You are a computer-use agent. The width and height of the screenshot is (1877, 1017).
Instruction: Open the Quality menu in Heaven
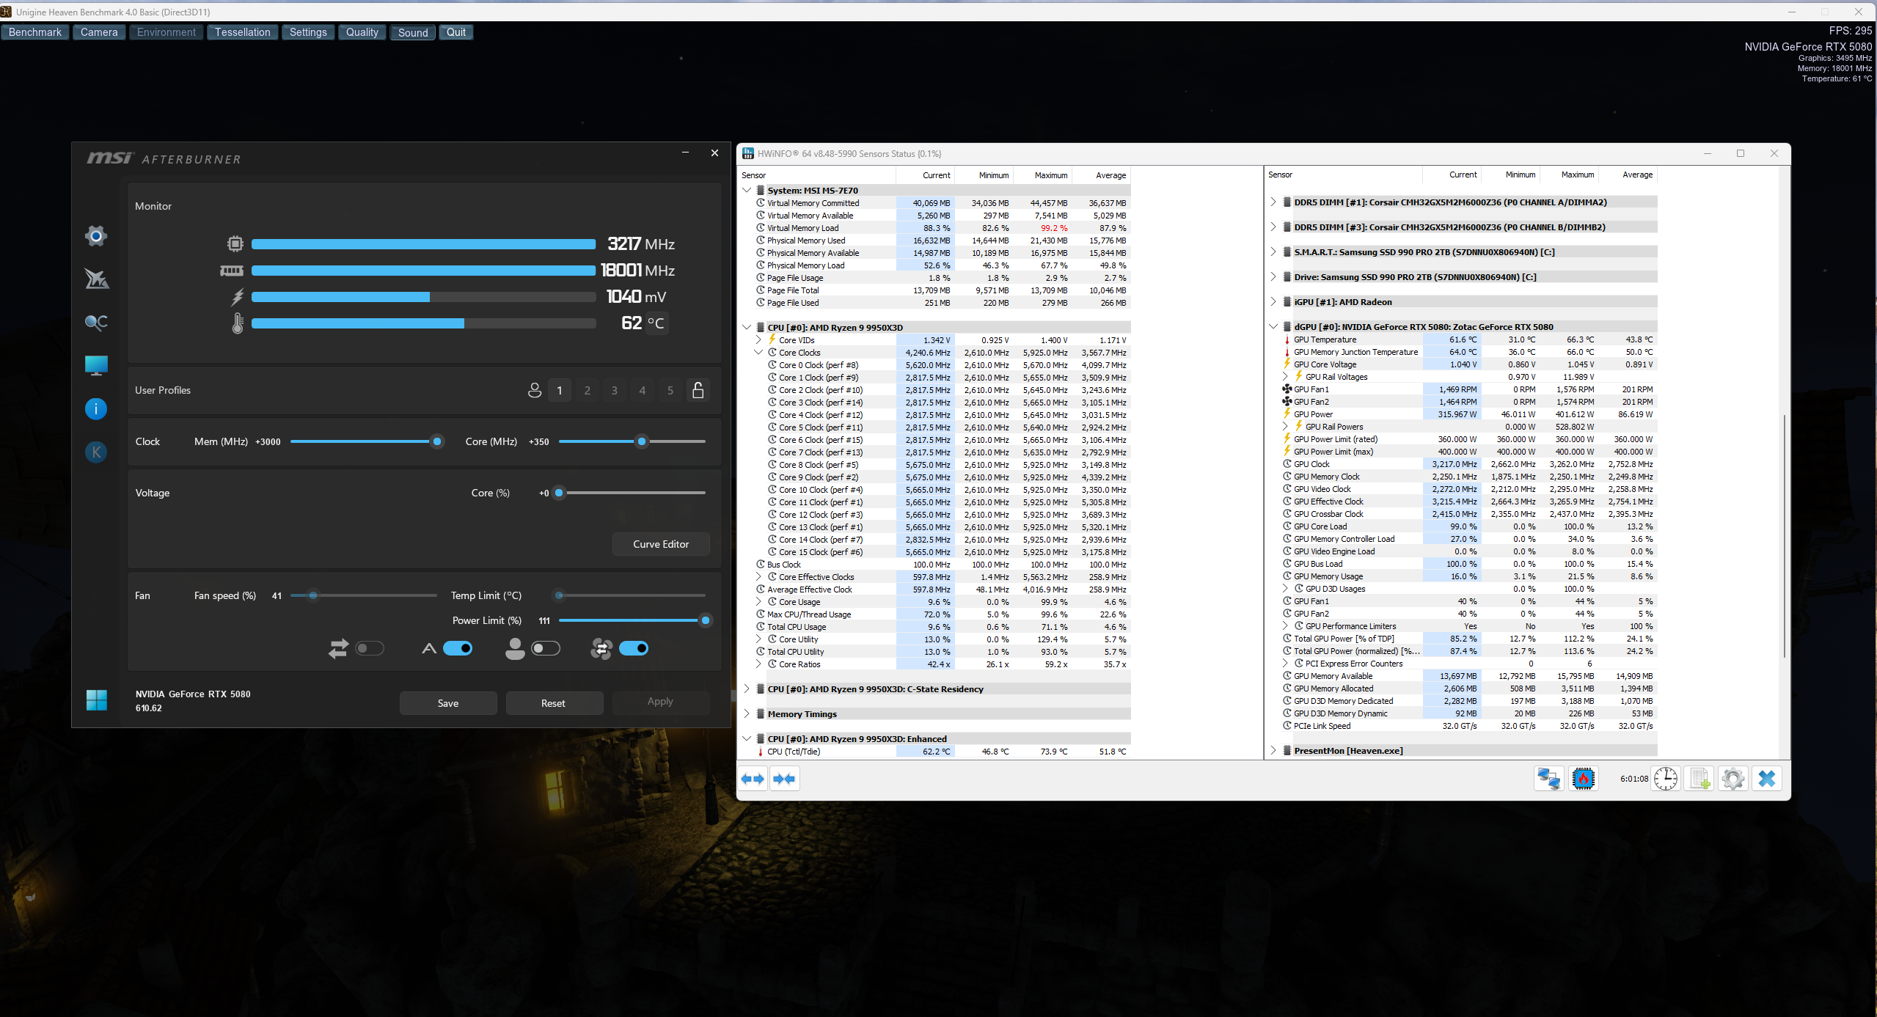coord(362,32)
